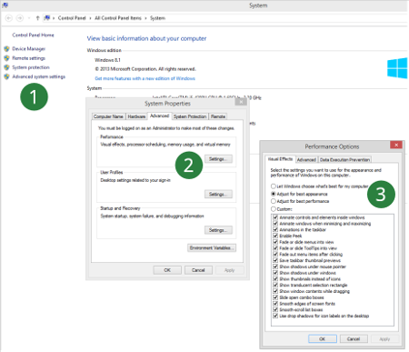Open Device Manager link
Image resolution: width=409 pixels, height=352 pixels.
coord(29,48)
